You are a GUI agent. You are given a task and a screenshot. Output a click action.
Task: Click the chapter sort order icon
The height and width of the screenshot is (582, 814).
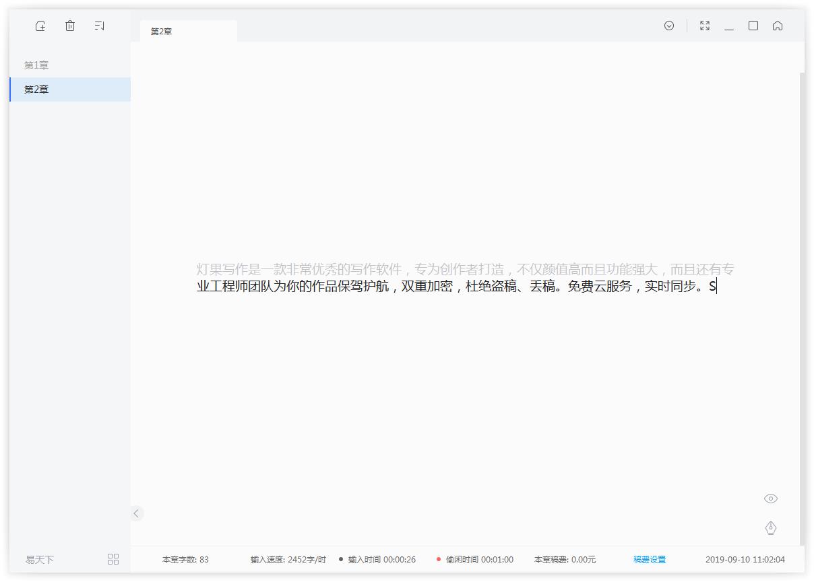(x=100, y=26)
